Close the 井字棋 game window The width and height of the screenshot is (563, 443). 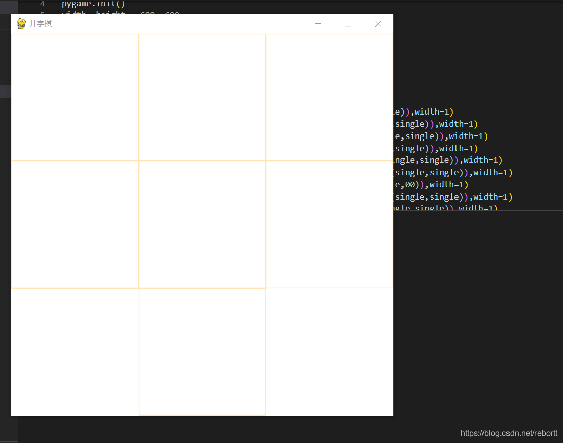[x=378, y=24]
